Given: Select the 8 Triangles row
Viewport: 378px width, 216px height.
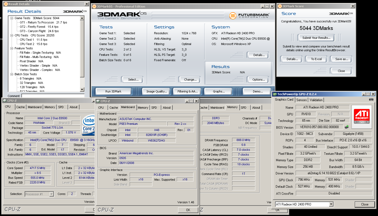Looking at the screenshot, I should coord(31,78).
